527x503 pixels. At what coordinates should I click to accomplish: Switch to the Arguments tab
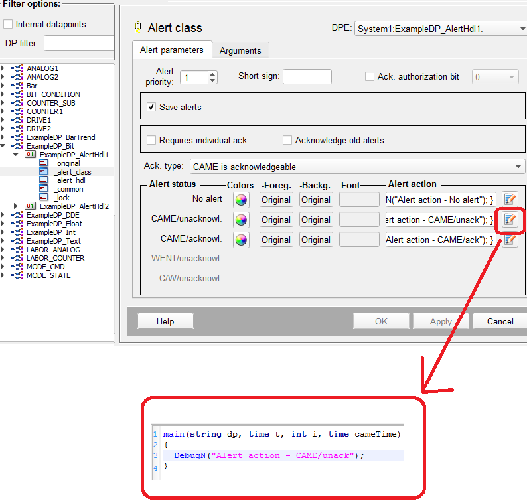[x=240, y=50]
